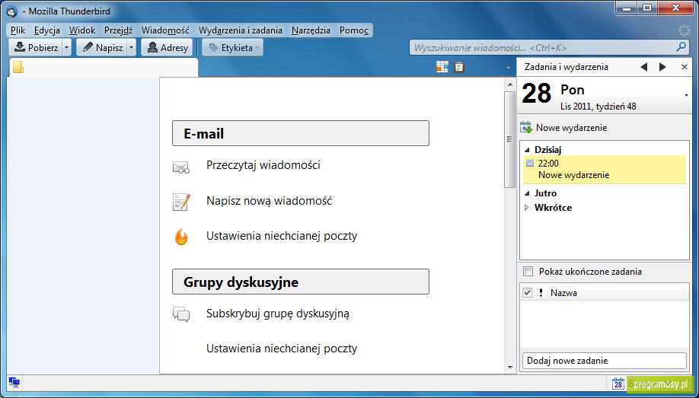Open the Pomoc menu
The image size is (699, 398).
point(353,30)
